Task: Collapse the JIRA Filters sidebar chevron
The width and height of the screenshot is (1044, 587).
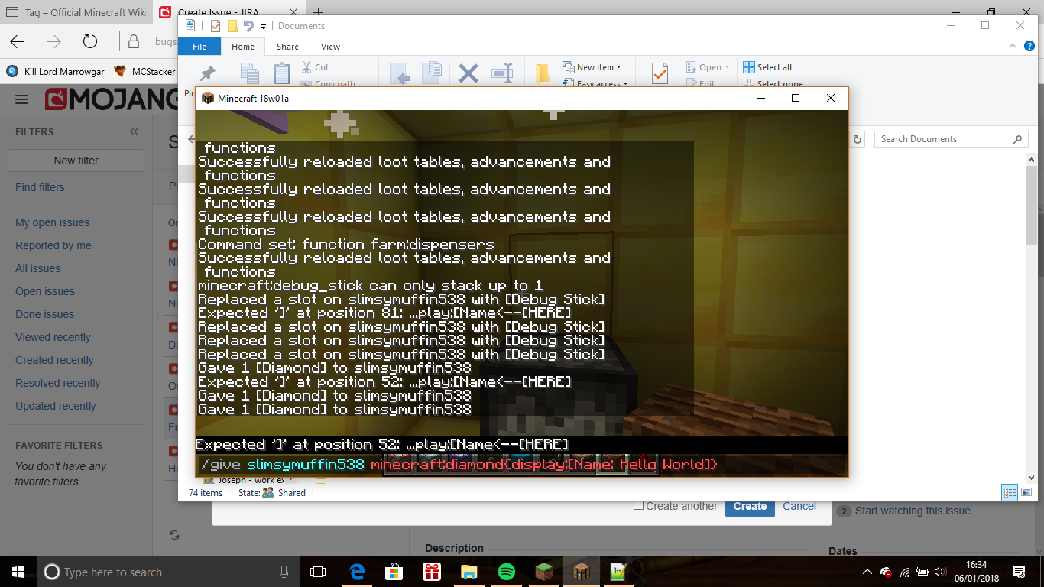Action: (135, 131)
